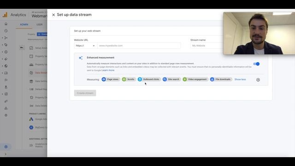Click the back arrow beside property column
Screen dimensions: 295x166
click(x=22, y=48)
